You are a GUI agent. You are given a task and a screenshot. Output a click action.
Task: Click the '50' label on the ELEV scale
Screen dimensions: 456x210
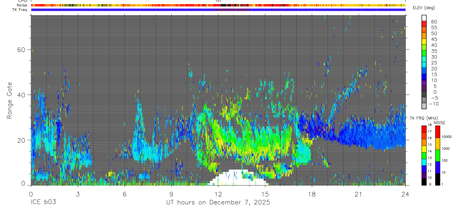434,33
